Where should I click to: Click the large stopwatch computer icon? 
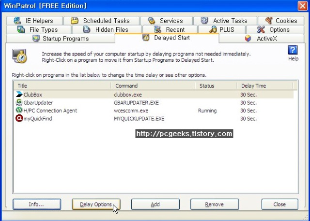(19, 56)
